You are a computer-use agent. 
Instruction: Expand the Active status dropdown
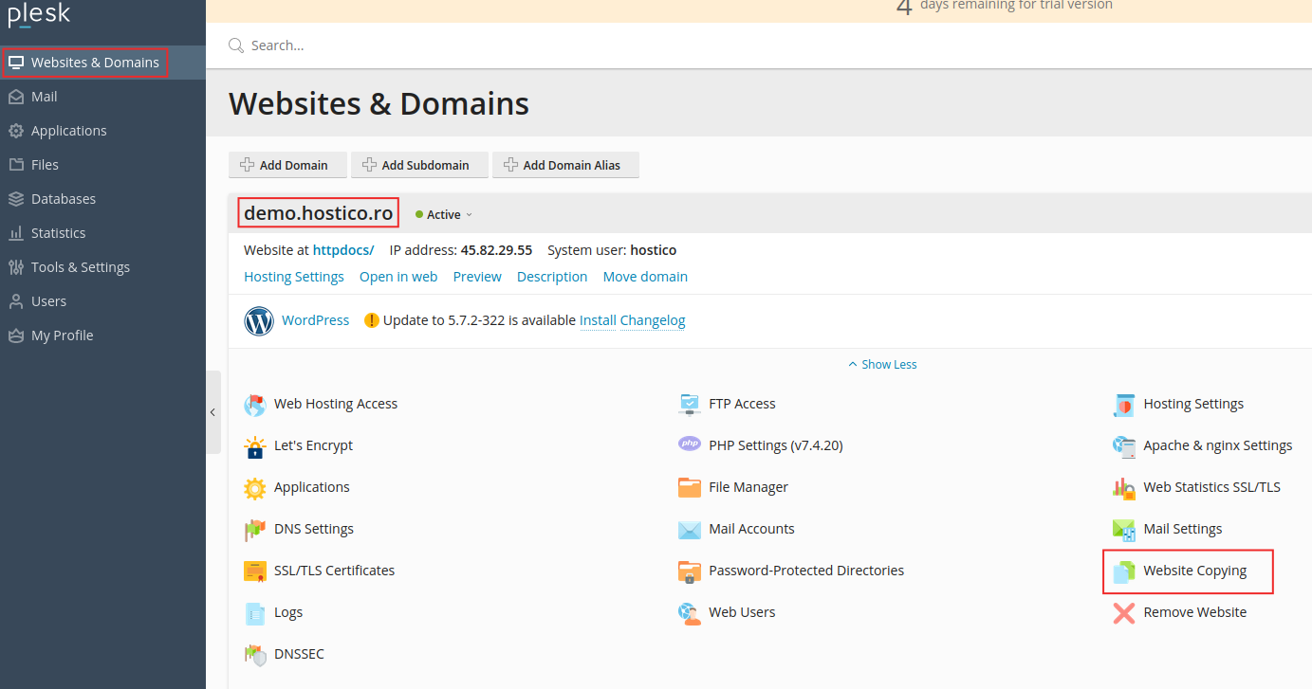coord(443,214)
